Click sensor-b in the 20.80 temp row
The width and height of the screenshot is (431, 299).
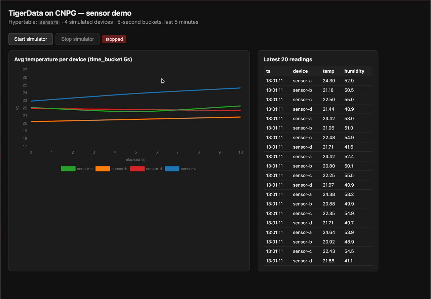pos(302,166)
